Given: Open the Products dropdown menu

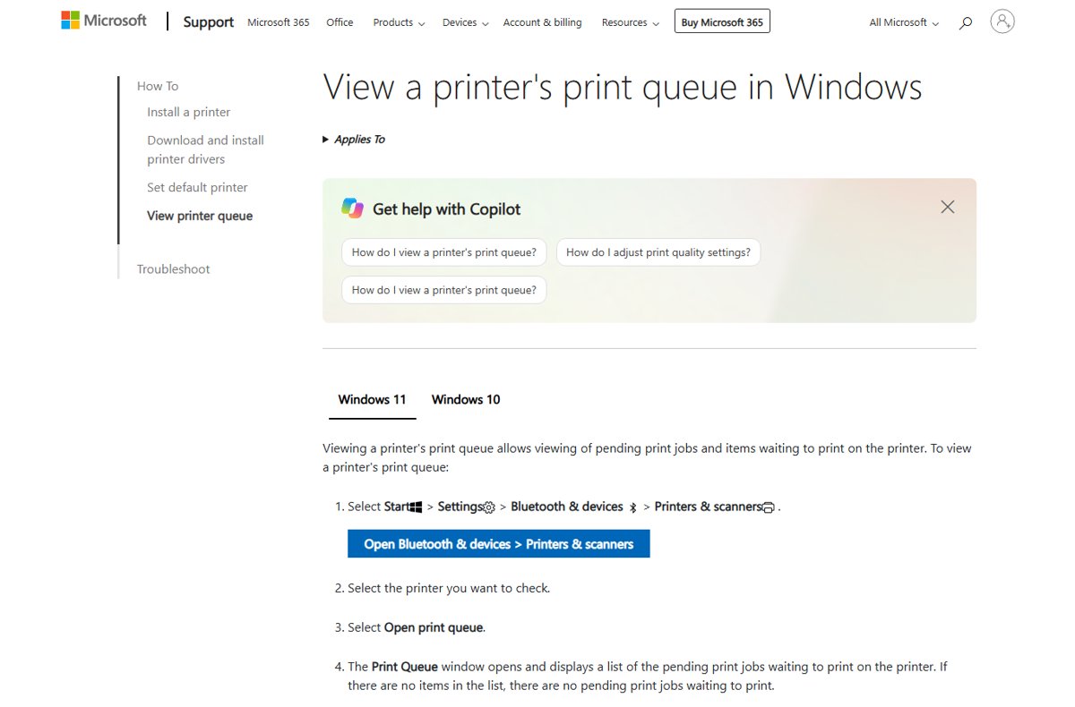Looking at the screenshot, I should click(399, 22).
